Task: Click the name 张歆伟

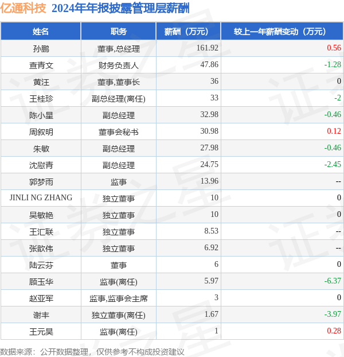Action: click(x=41, y=249)
